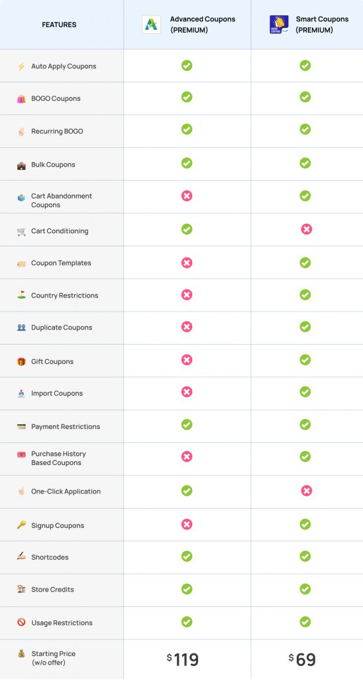
Task: Click the prohibited sign Usage Restrictions icon
Action: 21,622
